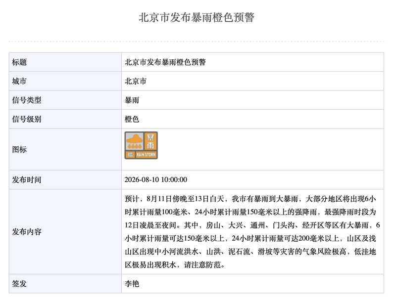This screenshot has width=396, height=306.
Task: Select the 信号类型 row label
Action: click(x=27, y=100)
